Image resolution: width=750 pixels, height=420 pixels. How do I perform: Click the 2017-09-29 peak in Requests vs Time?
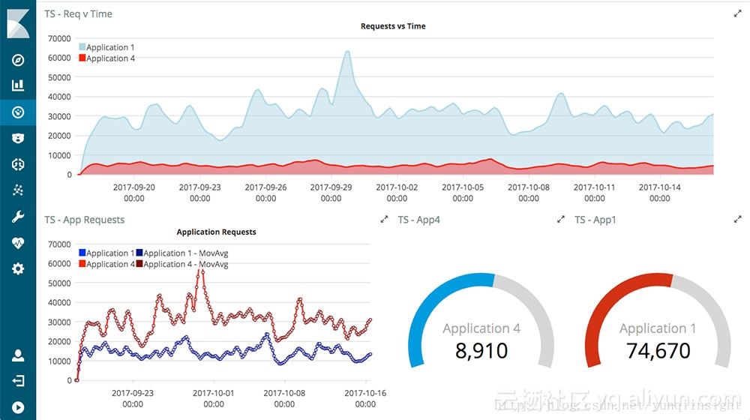coord(347,52)
